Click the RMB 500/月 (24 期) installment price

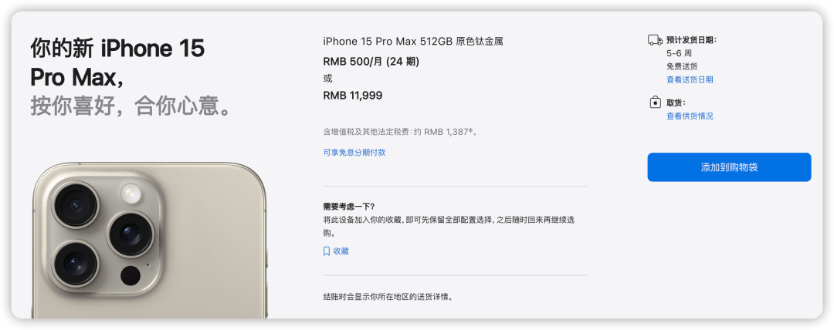click(x=371, y=62)
